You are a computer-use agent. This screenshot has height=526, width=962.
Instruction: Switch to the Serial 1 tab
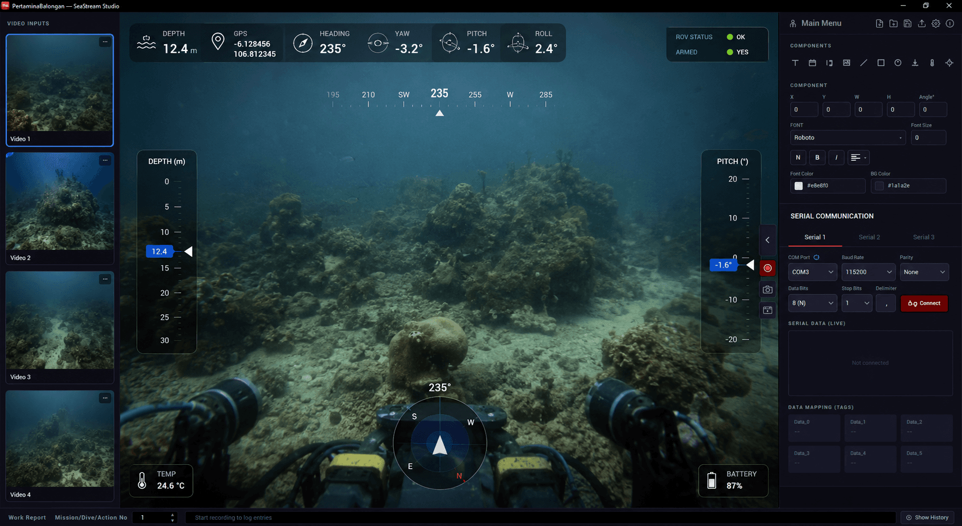[814, 237]
